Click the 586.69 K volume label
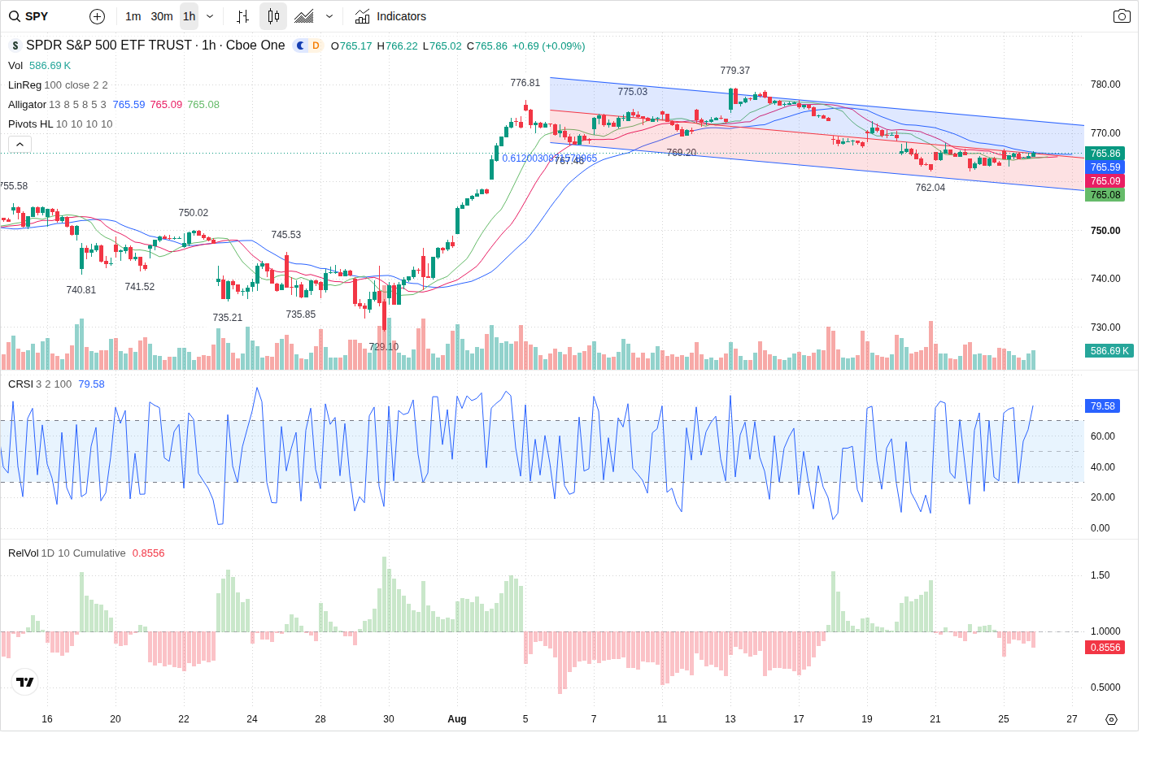 [1109, 351]
